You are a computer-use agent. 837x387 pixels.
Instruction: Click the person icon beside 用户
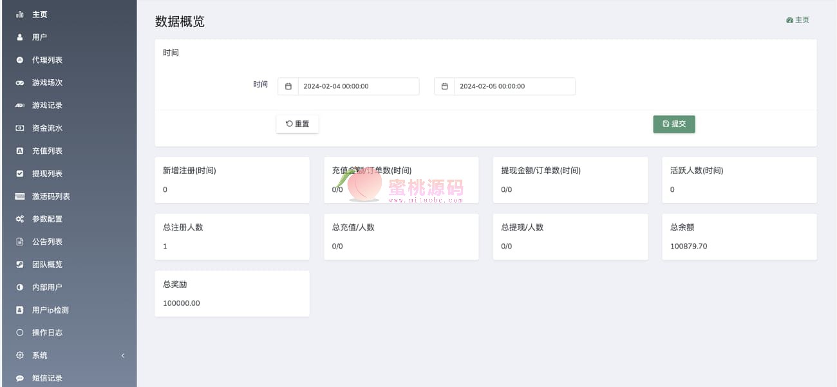tap(19, 37)
